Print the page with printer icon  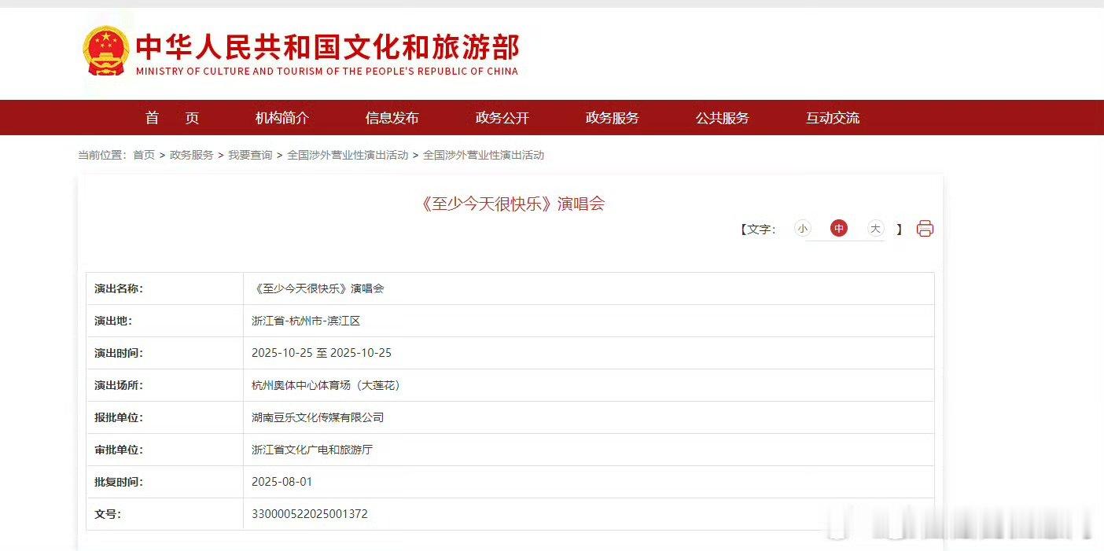coord(925,229)
